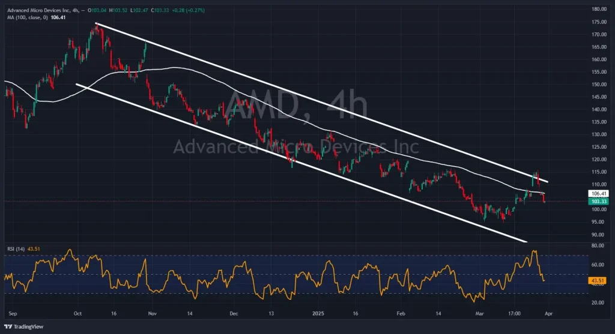This screenshot has width=615, height=334.
Task: Select the MA (100, close, 0) indicator label
Action: pos(28,17)
